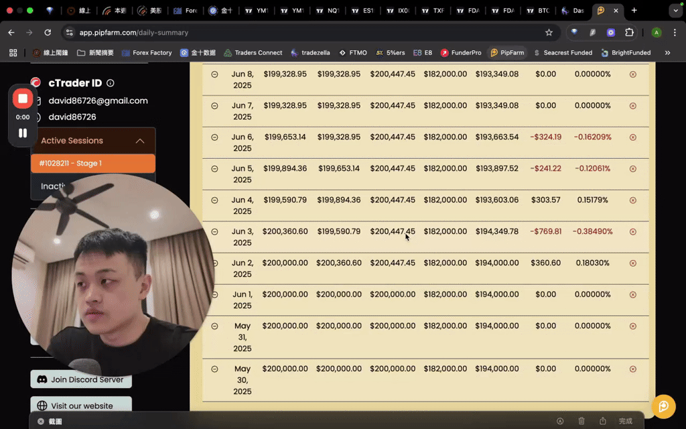
Task: Focus the address bar URL
Action: pyautogui.click(x=134, y=32)
